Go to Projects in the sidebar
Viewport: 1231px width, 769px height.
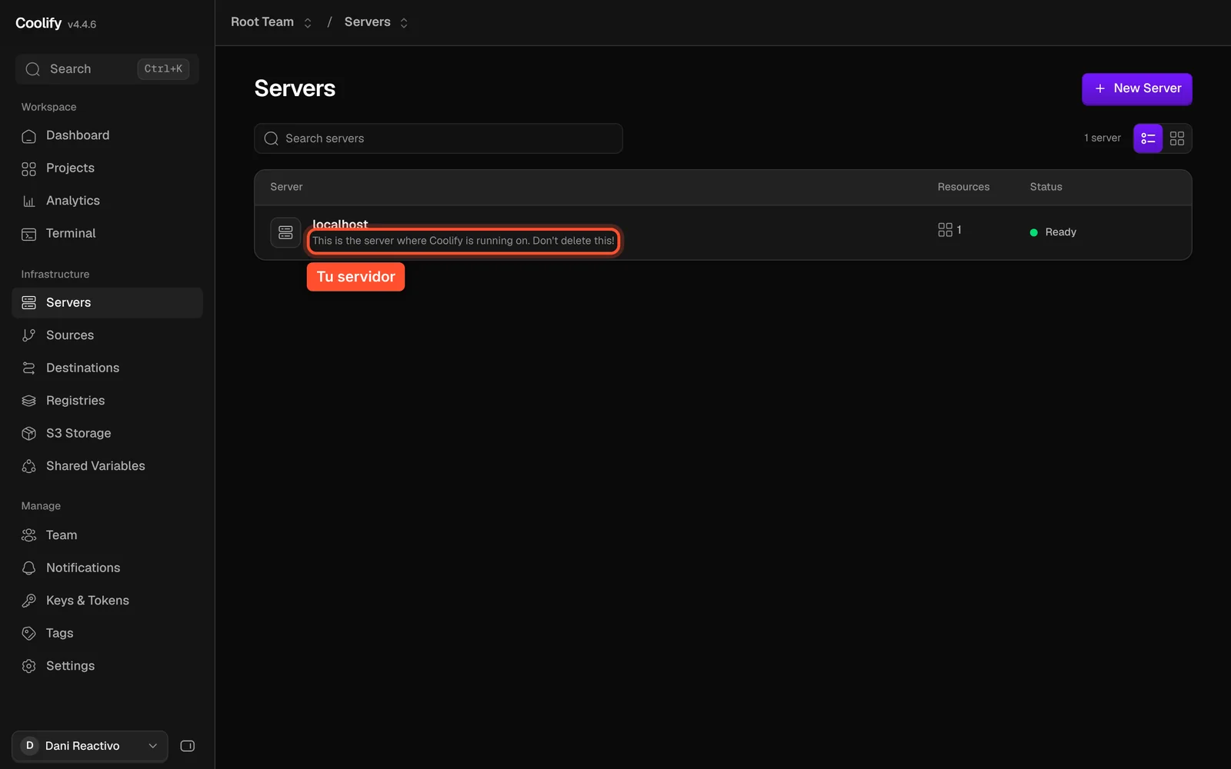[x=107, y=168]
